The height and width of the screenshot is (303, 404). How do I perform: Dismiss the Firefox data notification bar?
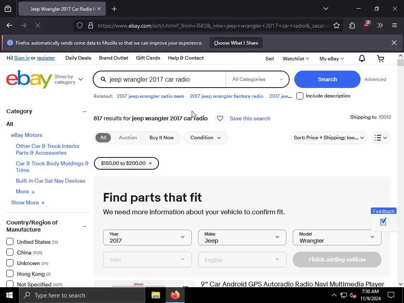pyautogui.click(x=394, y=43)
